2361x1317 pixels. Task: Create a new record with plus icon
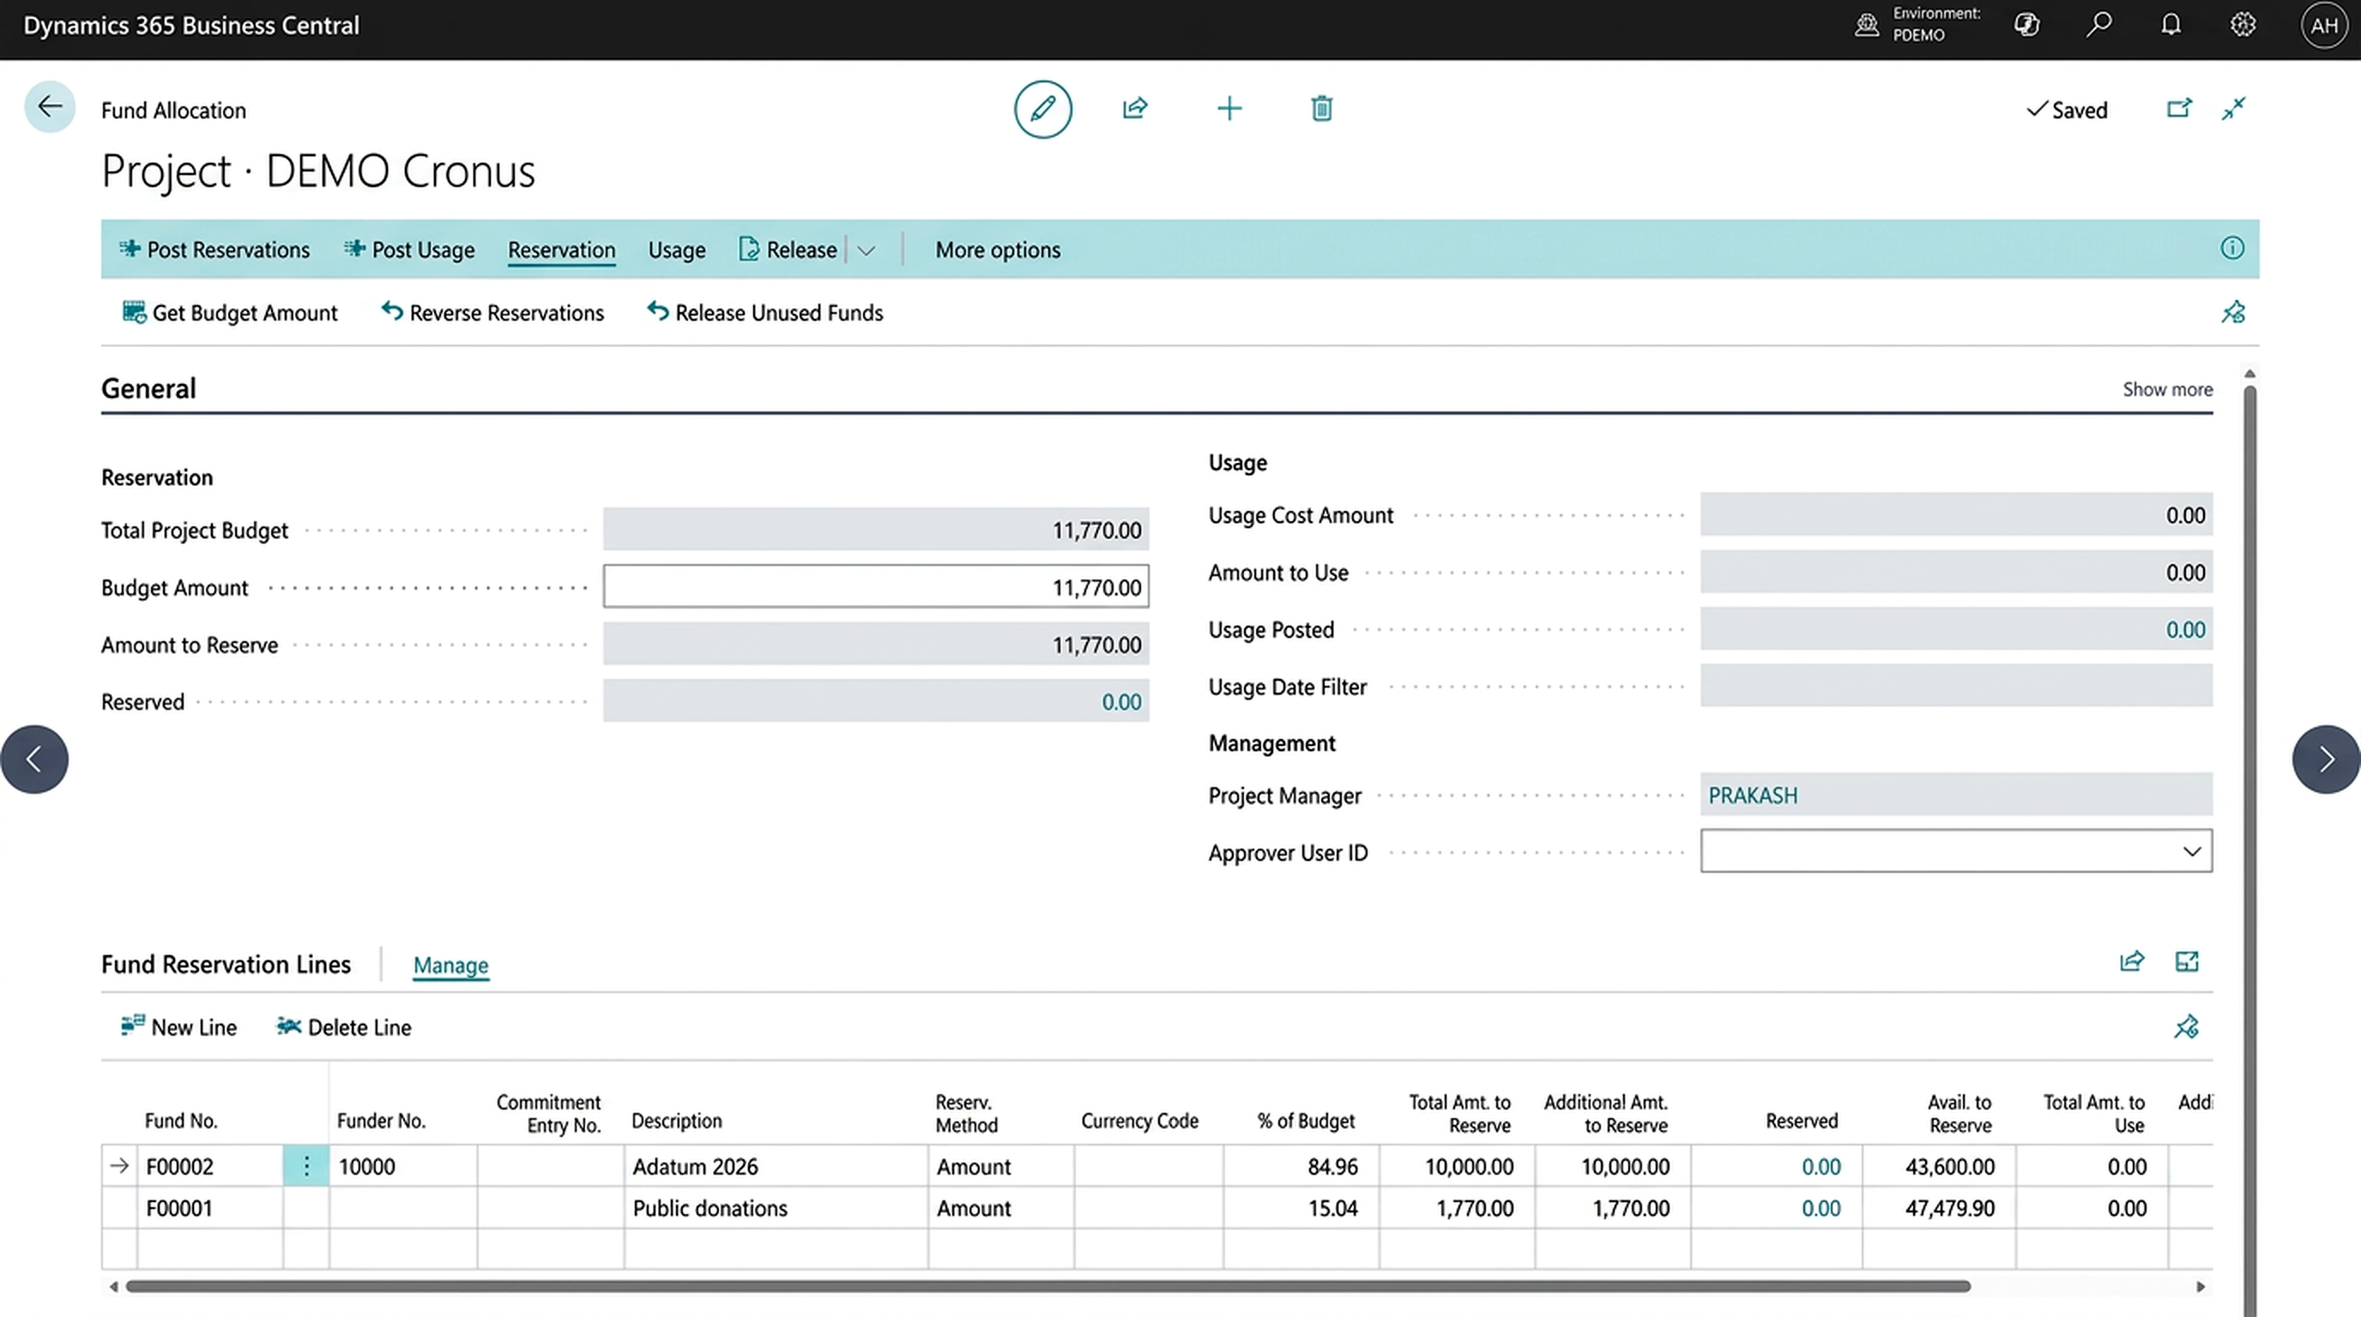1229,109
